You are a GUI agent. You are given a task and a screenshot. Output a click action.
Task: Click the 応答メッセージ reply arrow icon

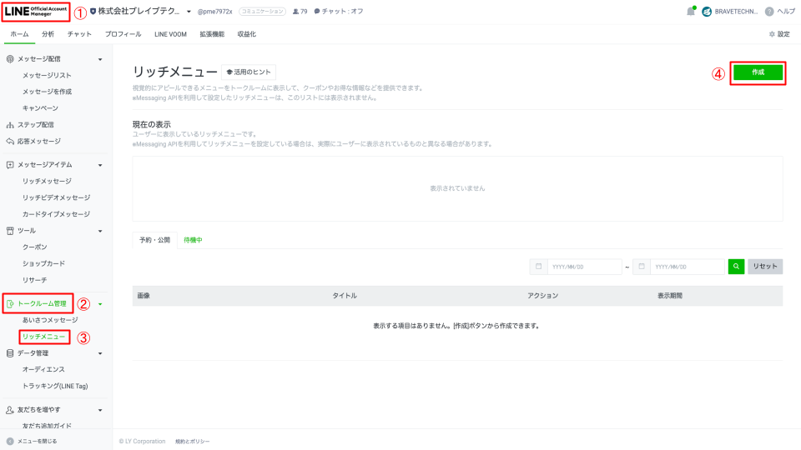(10, 142)
